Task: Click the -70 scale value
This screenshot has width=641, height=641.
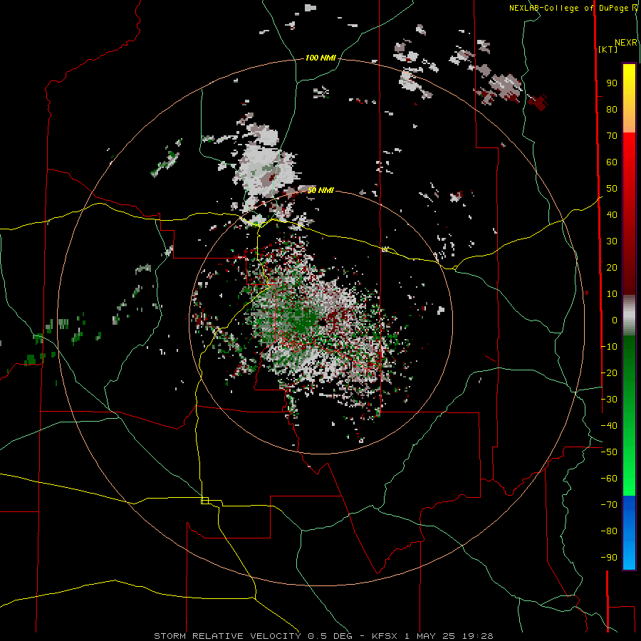Action: (609, 505)
